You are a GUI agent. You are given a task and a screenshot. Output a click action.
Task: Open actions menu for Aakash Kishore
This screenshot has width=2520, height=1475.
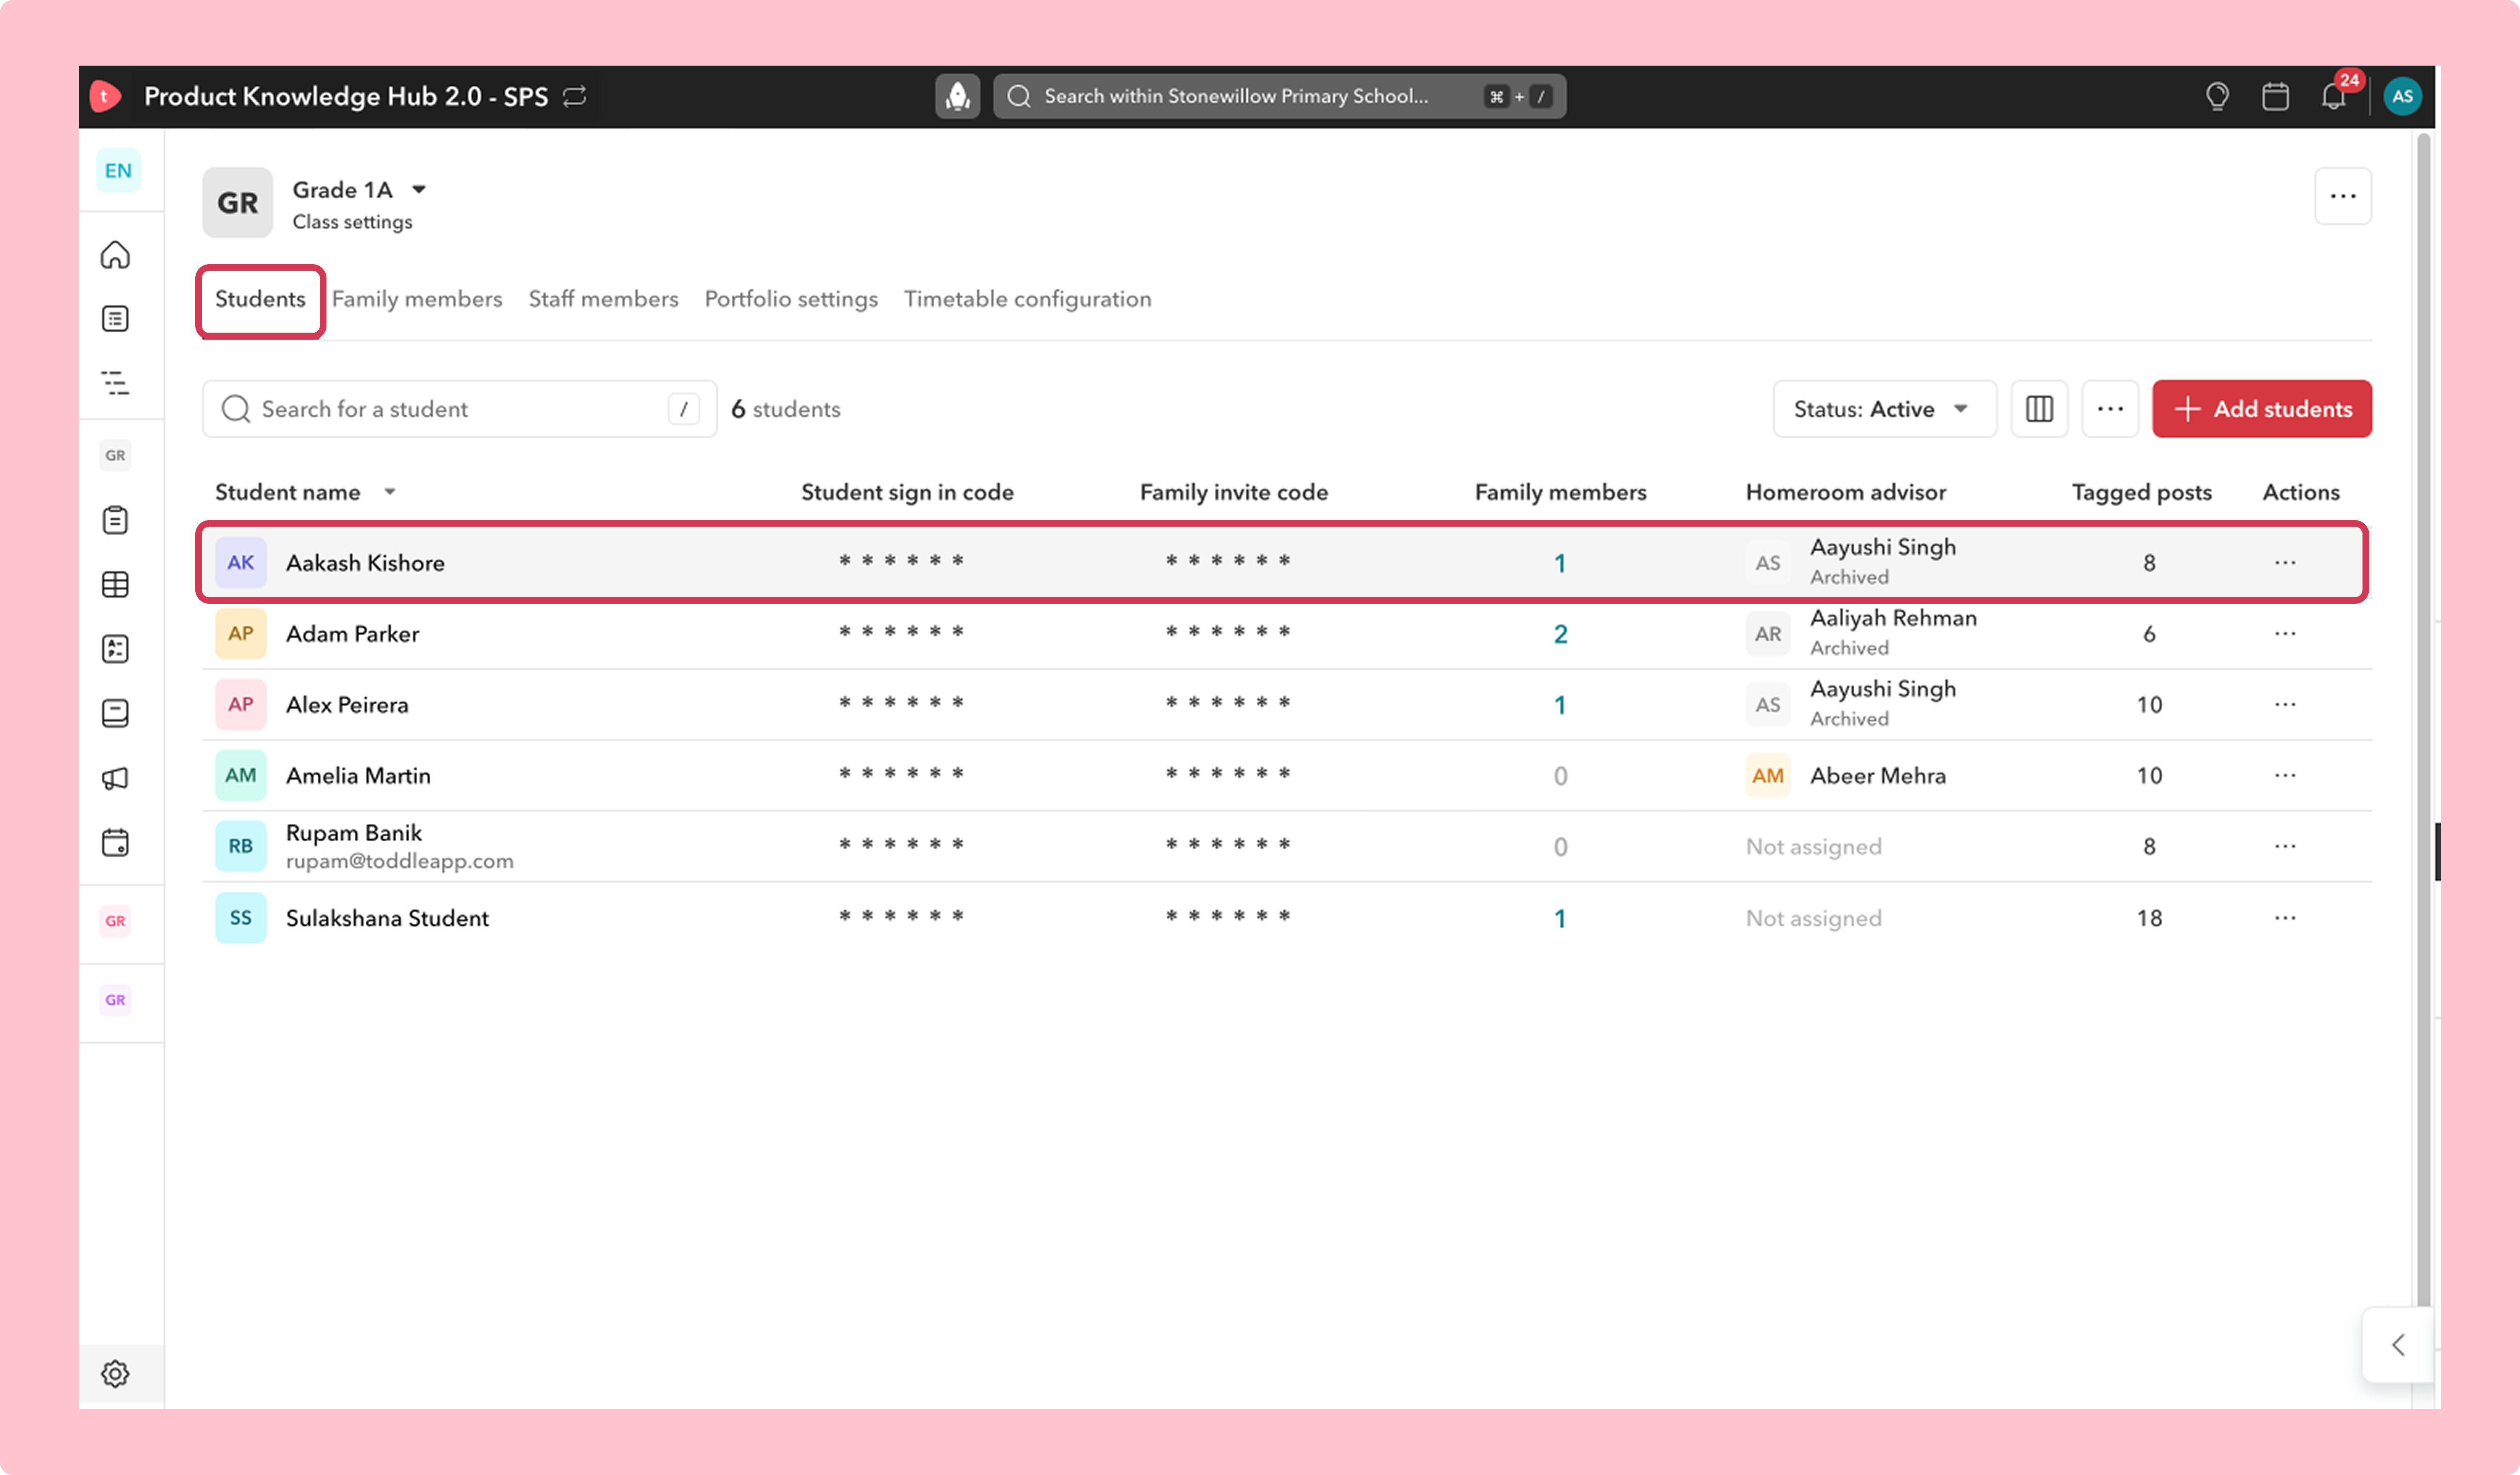pos(2285,563)
